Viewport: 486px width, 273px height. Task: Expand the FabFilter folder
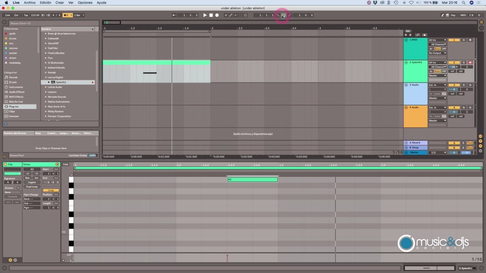[x=46, y=48]
